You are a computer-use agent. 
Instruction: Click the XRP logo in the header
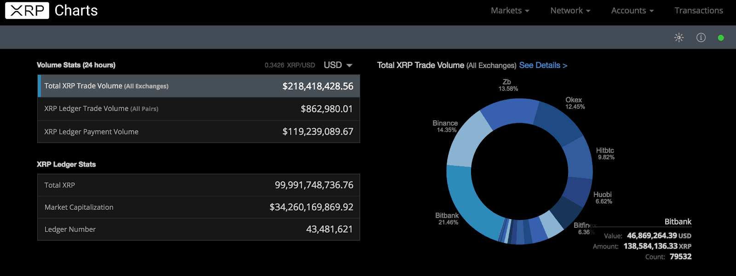point(27,10)
